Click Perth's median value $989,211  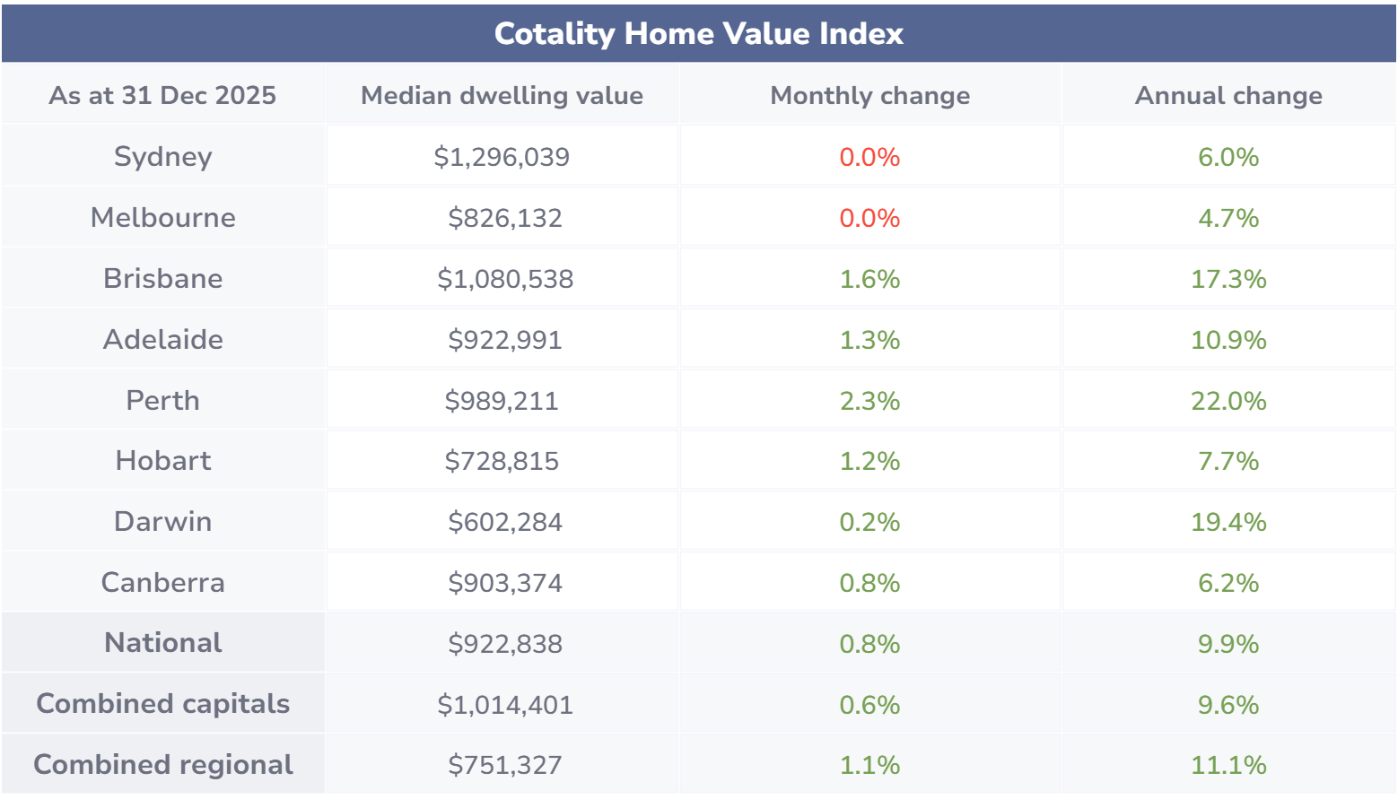(x=502, y=401)
